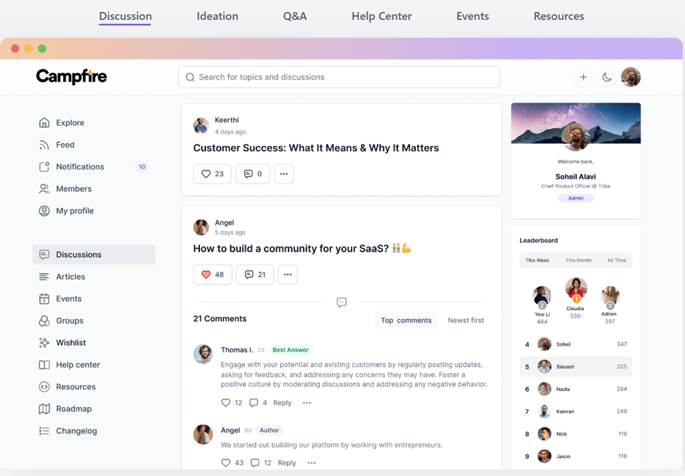Viewport: 685px width, 476px height.
Task: Open Claudia's leaderboard avatar
Action: click(x=575, y=288)
